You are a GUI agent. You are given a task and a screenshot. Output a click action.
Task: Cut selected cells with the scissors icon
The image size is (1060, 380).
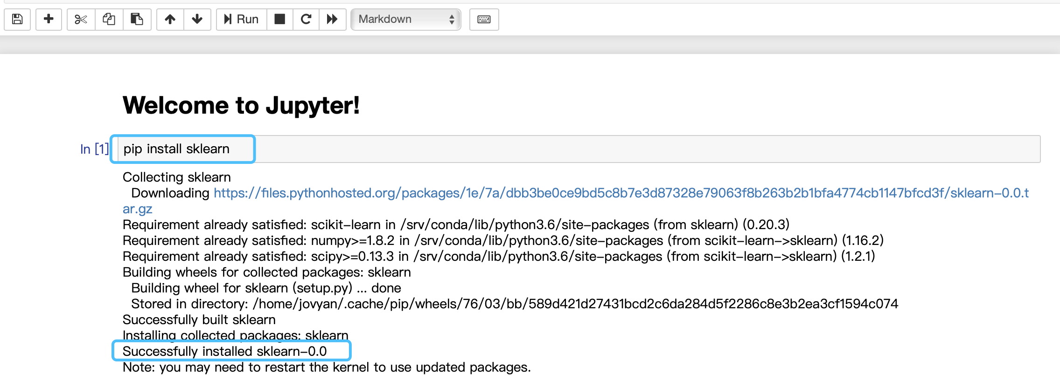[x=81, y=19]
